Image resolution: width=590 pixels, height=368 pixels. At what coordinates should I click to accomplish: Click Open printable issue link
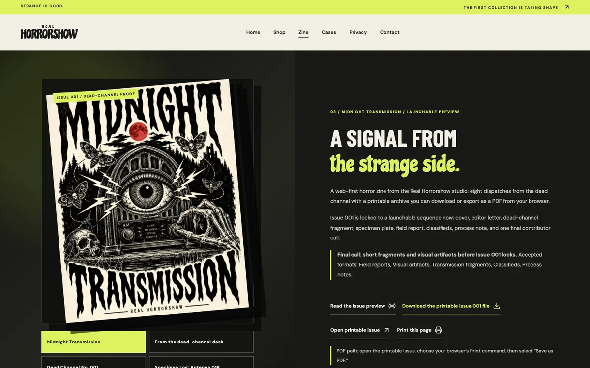360,330
